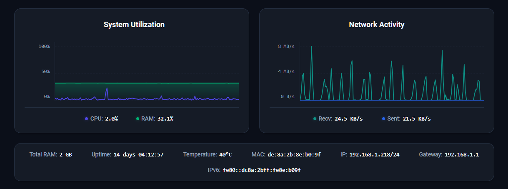508x189 pixels.
Task: Select the MAC address de:8a:2b:8e:b0:9f
Action: click(x=294, y=155)
